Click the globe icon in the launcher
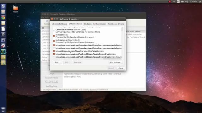This screenshot has width=202, height=113. (x=3, y=51)
